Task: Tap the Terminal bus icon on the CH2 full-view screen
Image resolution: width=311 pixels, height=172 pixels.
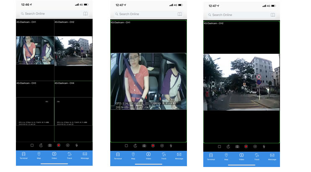Action: 211,155
